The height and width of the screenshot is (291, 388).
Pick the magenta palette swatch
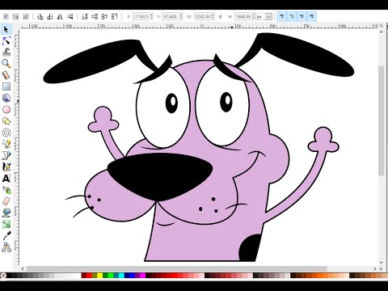[x=143, y=276]
